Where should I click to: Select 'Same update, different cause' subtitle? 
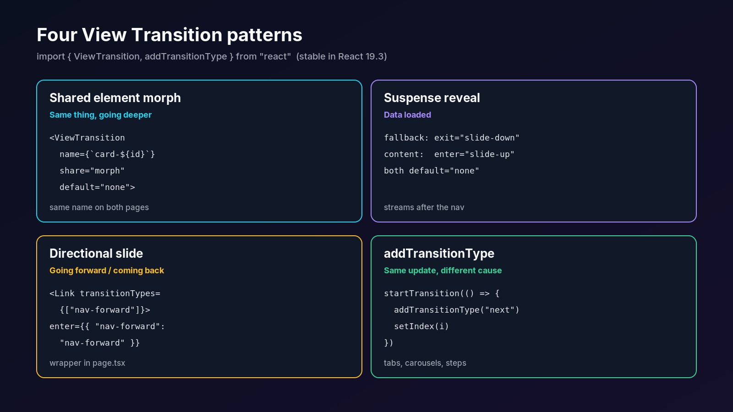443,271
